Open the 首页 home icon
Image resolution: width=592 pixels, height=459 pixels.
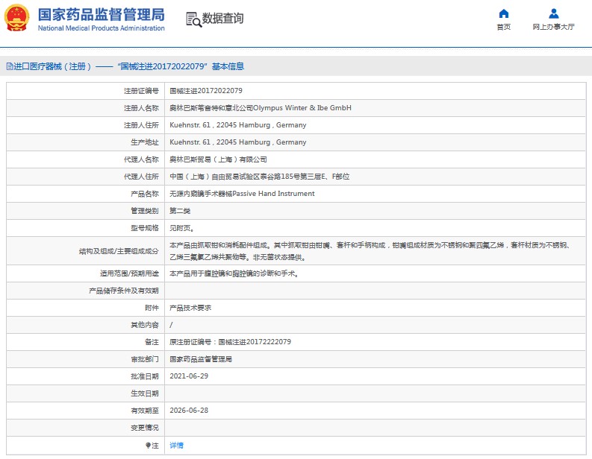point(504,13)
